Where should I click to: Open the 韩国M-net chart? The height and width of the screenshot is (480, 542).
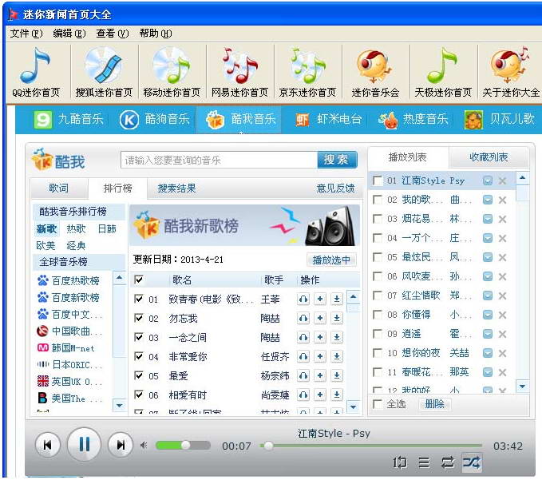65,348
